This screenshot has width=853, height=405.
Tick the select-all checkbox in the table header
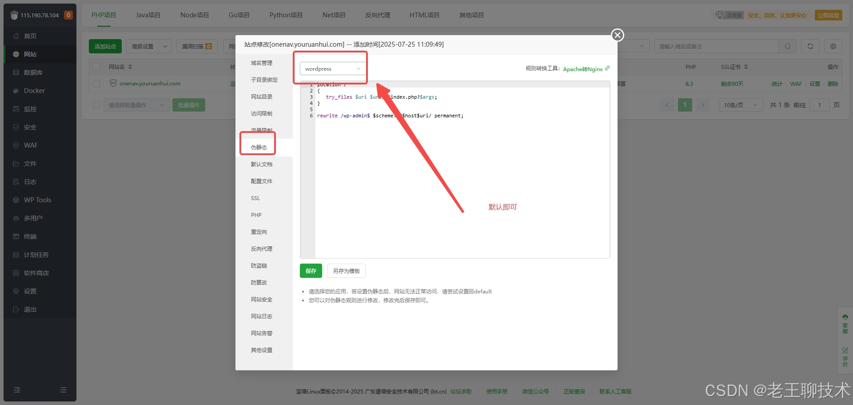pos(96,67)
